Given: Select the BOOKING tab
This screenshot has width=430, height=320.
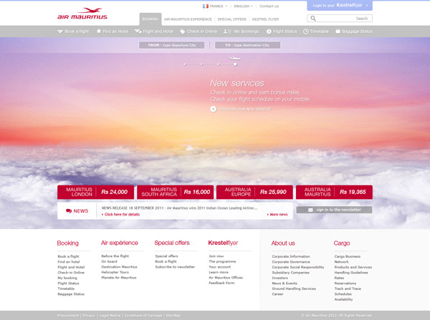Looking at the screenshot, I should click(x=150, y=19).
